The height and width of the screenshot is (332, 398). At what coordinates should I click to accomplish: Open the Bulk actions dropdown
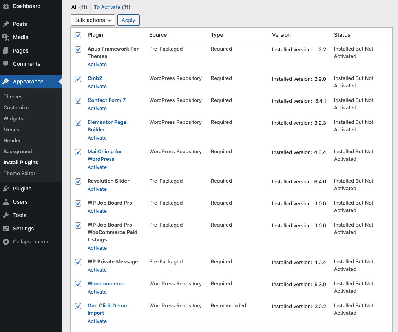[x=93, y=20]
